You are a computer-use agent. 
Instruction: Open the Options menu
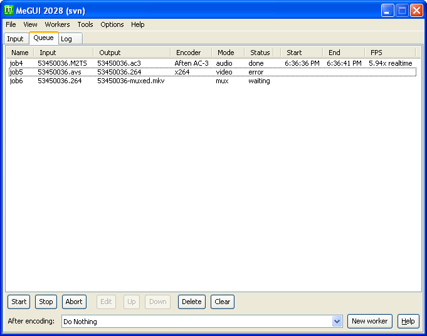(x=112, y=24)
